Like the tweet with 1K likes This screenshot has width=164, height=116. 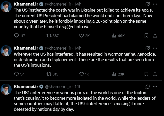[81, 74]
